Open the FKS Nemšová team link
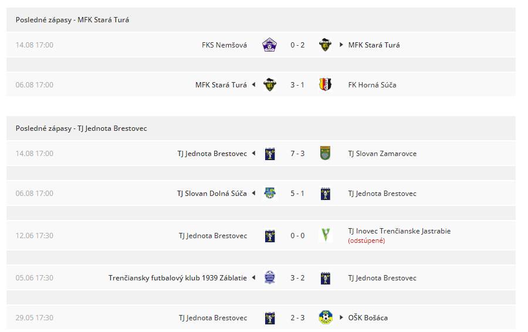Image resolution: width=528 pixels, height=332 pixels. point(224,45)
